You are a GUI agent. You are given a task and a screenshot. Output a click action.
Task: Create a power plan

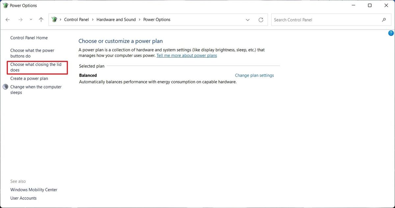click(29, 78)
